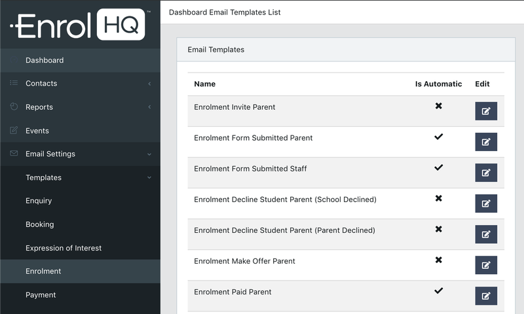Collapse the Templates submenu chevron
524x314 pixels.
click(149, 178)
